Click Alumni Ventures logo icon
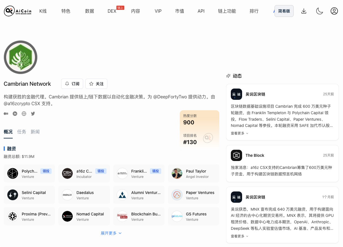This screenshot has height=247, width=343. tap(122, 195)
